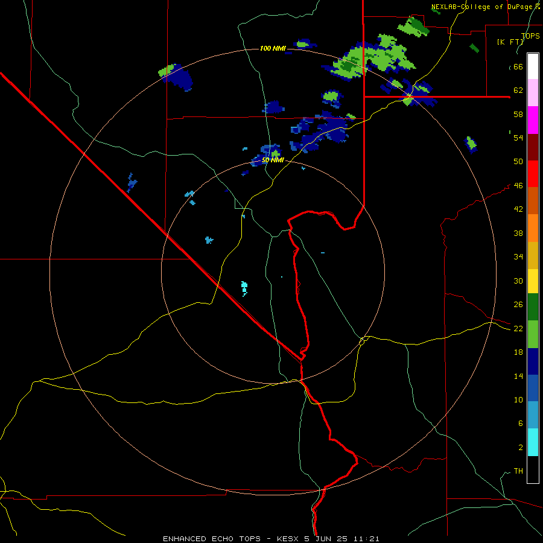Viewport: 543px width, 543px height.
Task: Pick the magenta legend color band
Action: tap(533, 120)
